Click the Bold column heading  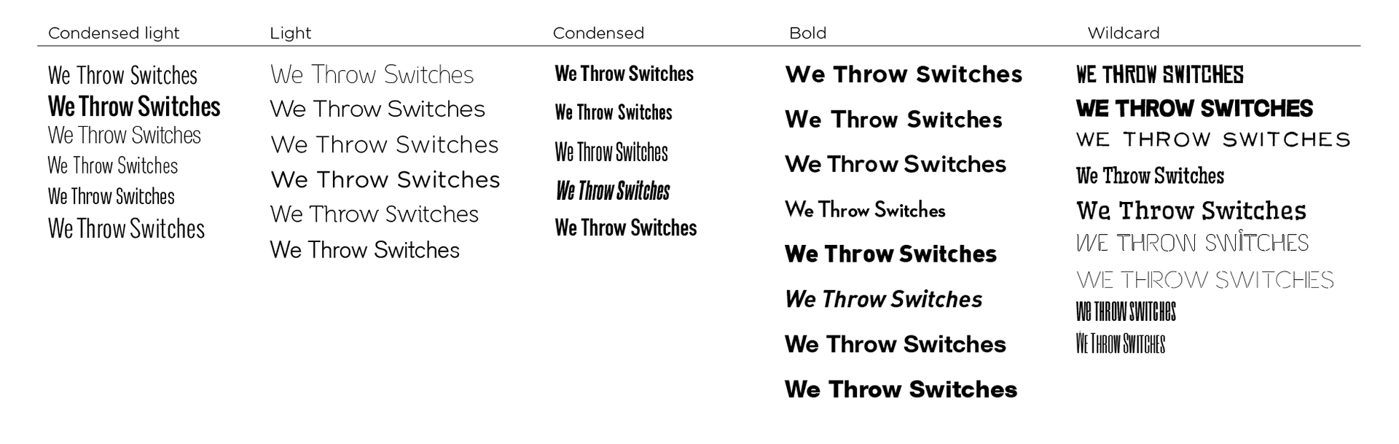coord(807,33)
